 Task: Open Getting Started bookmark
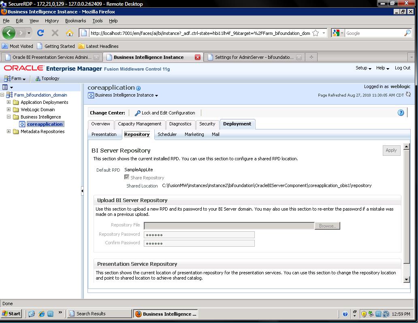(56, 46)
